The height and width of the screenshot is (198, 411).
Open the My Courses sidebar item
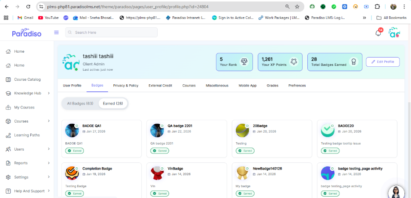[24, 108]
